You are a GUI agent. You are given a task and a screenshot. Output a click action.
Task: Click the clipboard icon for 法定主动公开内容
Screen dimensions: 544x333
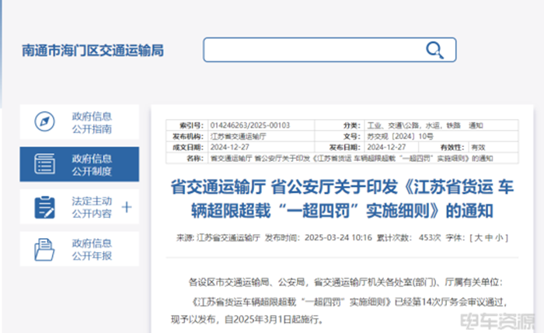[x=44, y=207]
